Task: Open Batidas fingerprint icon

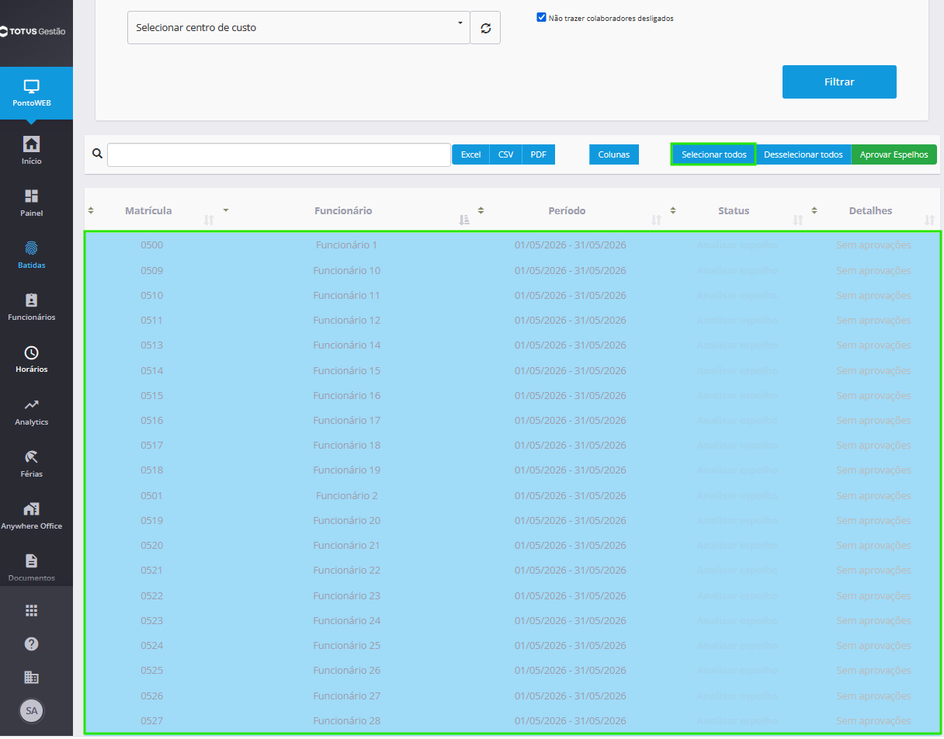Action: [x=32, y=248]
